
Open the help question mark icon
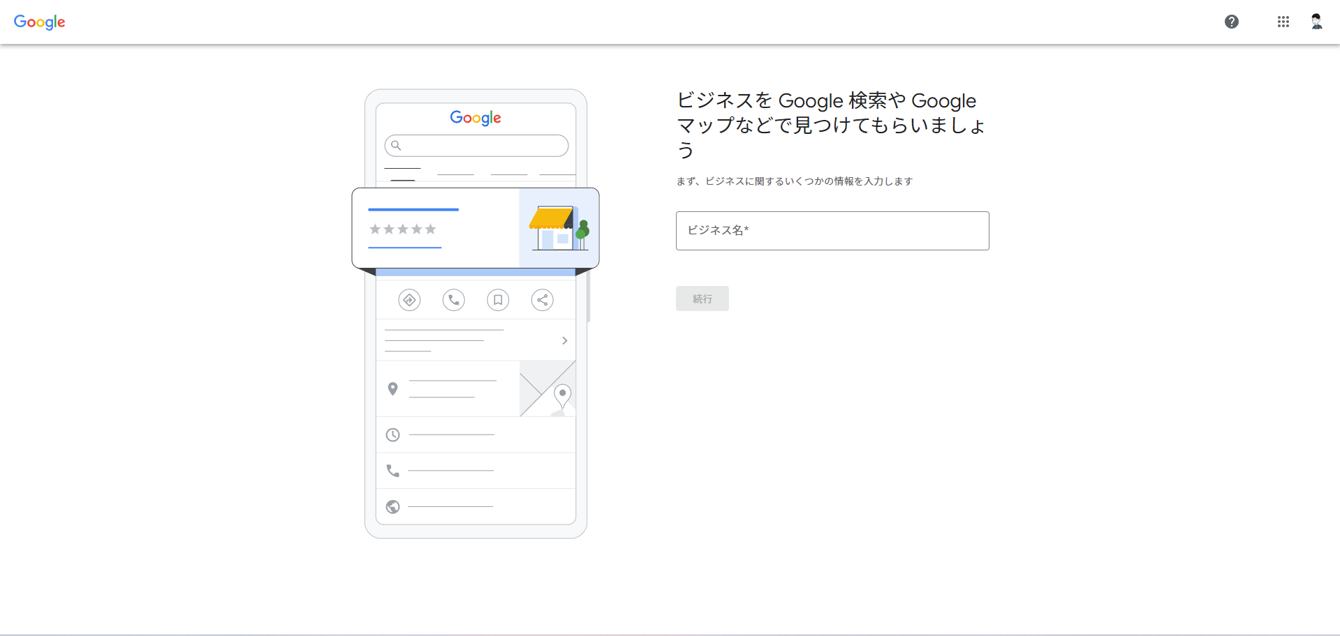point(1232,22)
